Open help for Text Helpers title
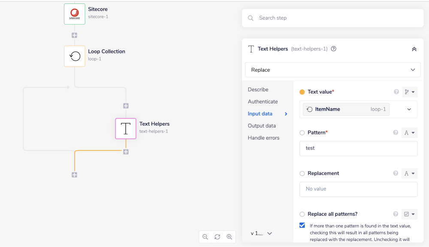This screenshot has height=247, width=429. click(x=334, y=49)
